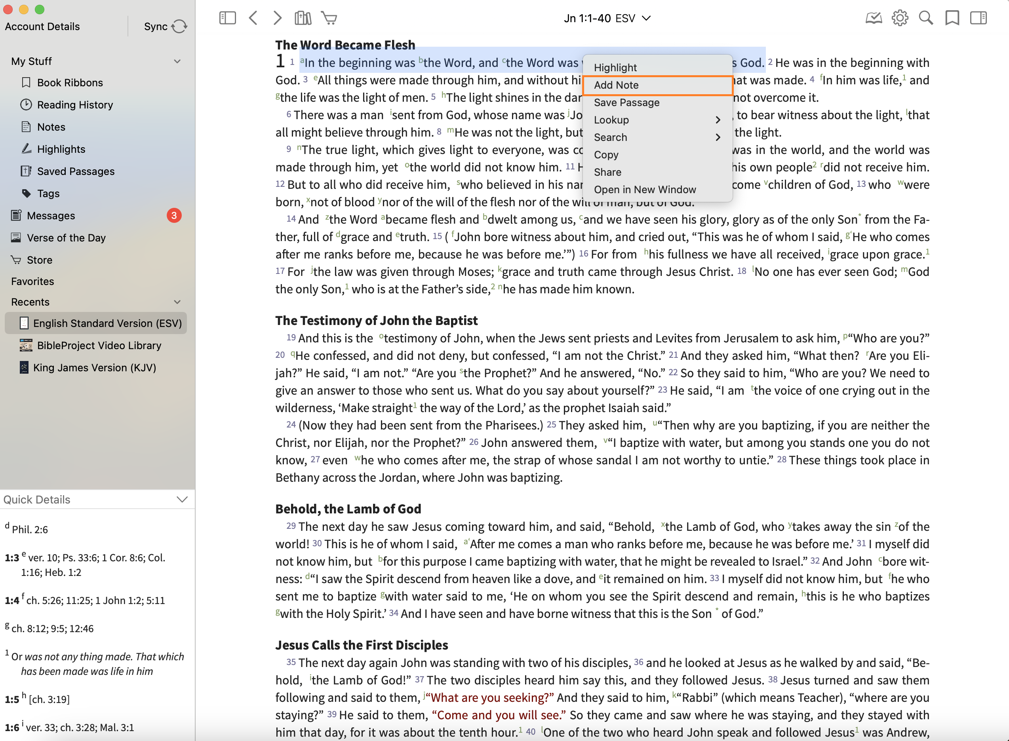Select Add Note in context menu

pyautogui.click(x=616, y=85)
